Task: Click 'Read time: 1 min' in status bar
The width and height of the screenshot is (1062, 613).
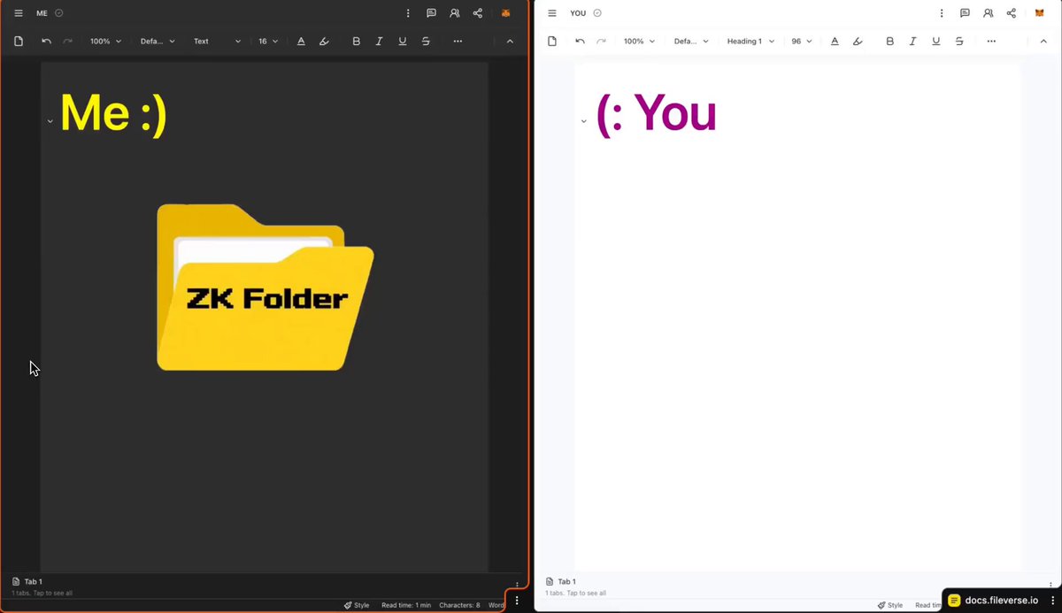Action: coord(406,605)
